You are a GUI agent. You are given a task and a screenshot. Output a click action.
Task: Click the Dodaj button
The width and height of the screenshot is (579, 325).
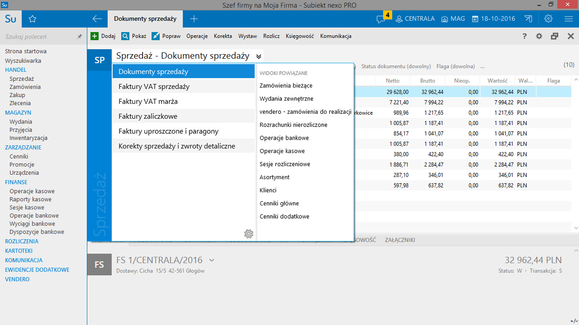[x=103, y=36]
